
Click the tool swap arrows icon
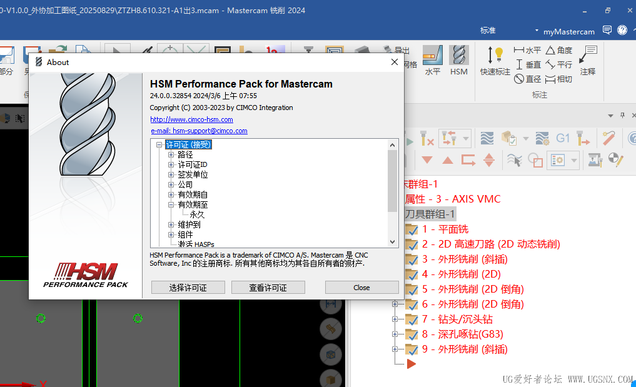(450, 138)
